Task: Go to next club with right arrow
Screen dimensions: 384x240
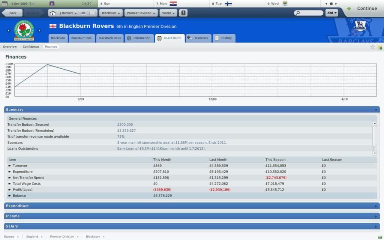Action: pyautogui.click(x=39, y=31)
